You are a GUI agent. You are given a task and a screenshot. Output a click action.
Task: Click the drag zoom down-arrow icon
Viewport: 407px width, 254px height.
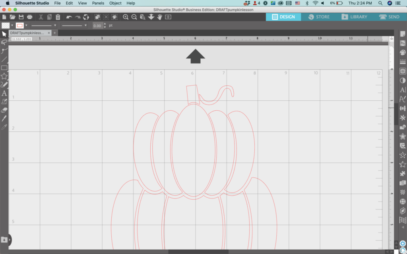(x=151, y=17)
